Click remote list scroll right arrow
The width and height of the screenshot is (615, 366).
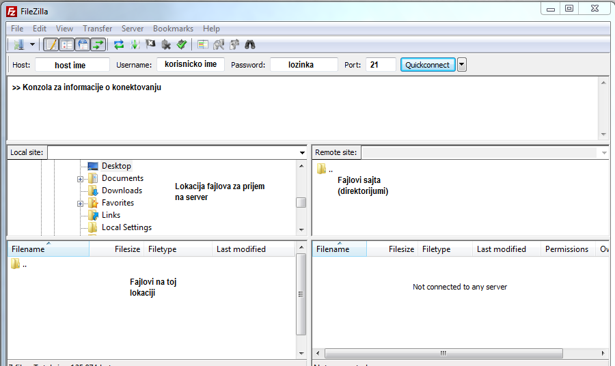pos(603,353)
